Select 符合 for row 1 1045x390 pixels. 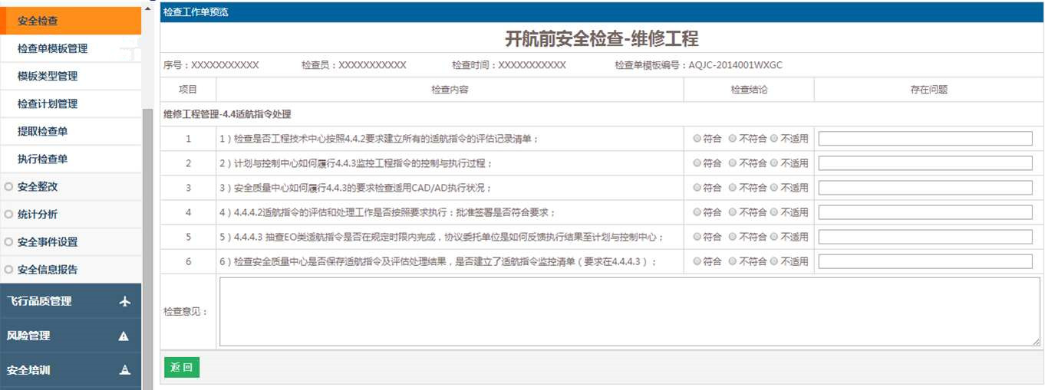point(697,139)
